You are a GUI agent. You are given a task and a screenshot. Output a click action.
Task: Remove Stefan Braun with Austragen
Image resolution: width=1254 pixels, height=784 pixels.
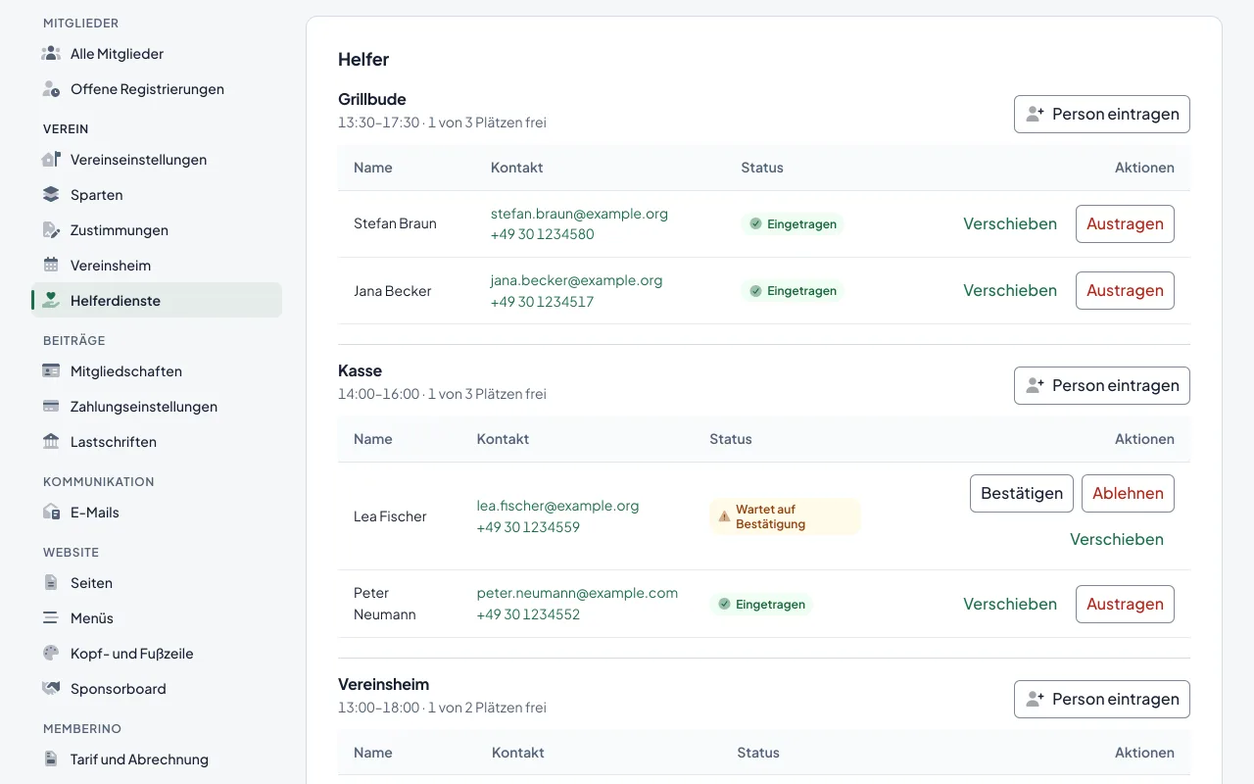pyautogui.click(x=1125, y=223)
